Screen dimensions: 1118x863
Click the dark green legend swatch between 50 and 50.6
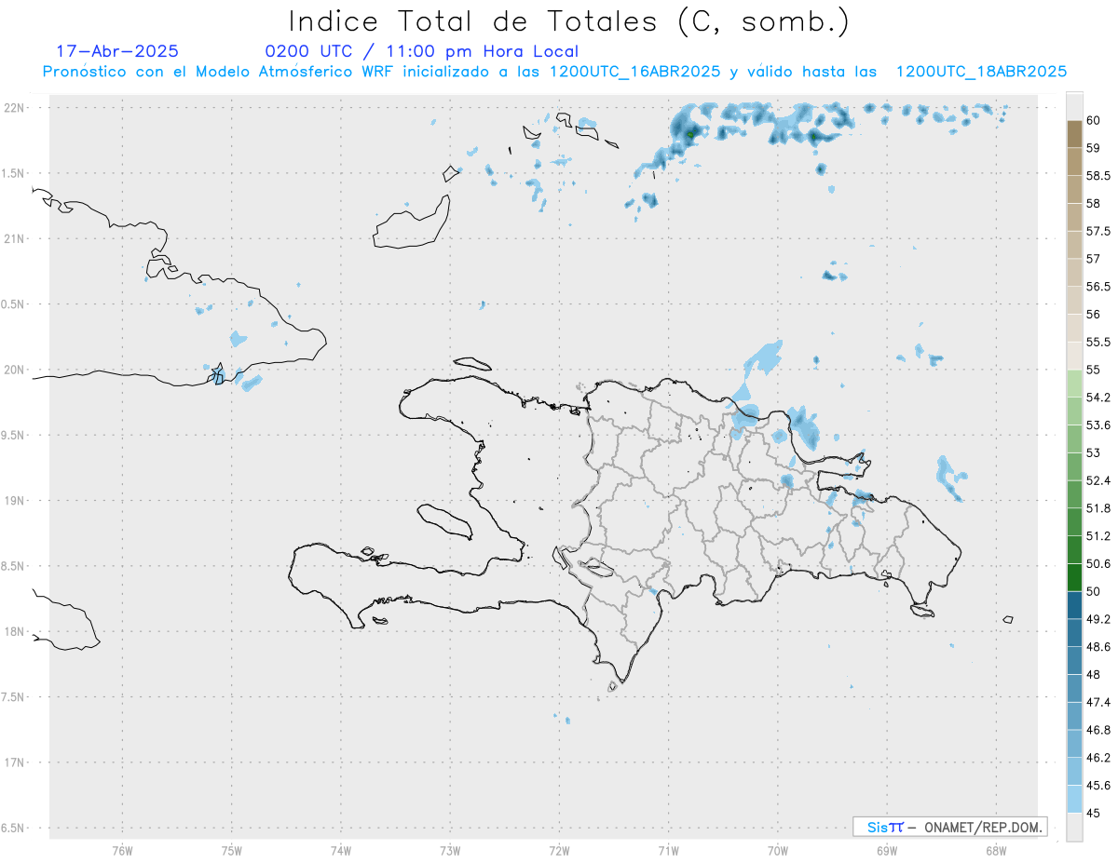coord(1074,577)
